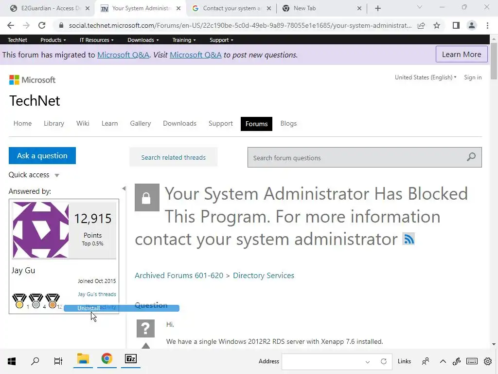Click the browser URL address bar
This screenshot has width=498, height=374.
click(x=240, y=25)
